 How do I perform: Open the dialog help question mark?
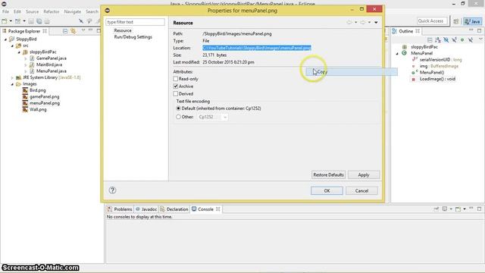coord(112,190)
